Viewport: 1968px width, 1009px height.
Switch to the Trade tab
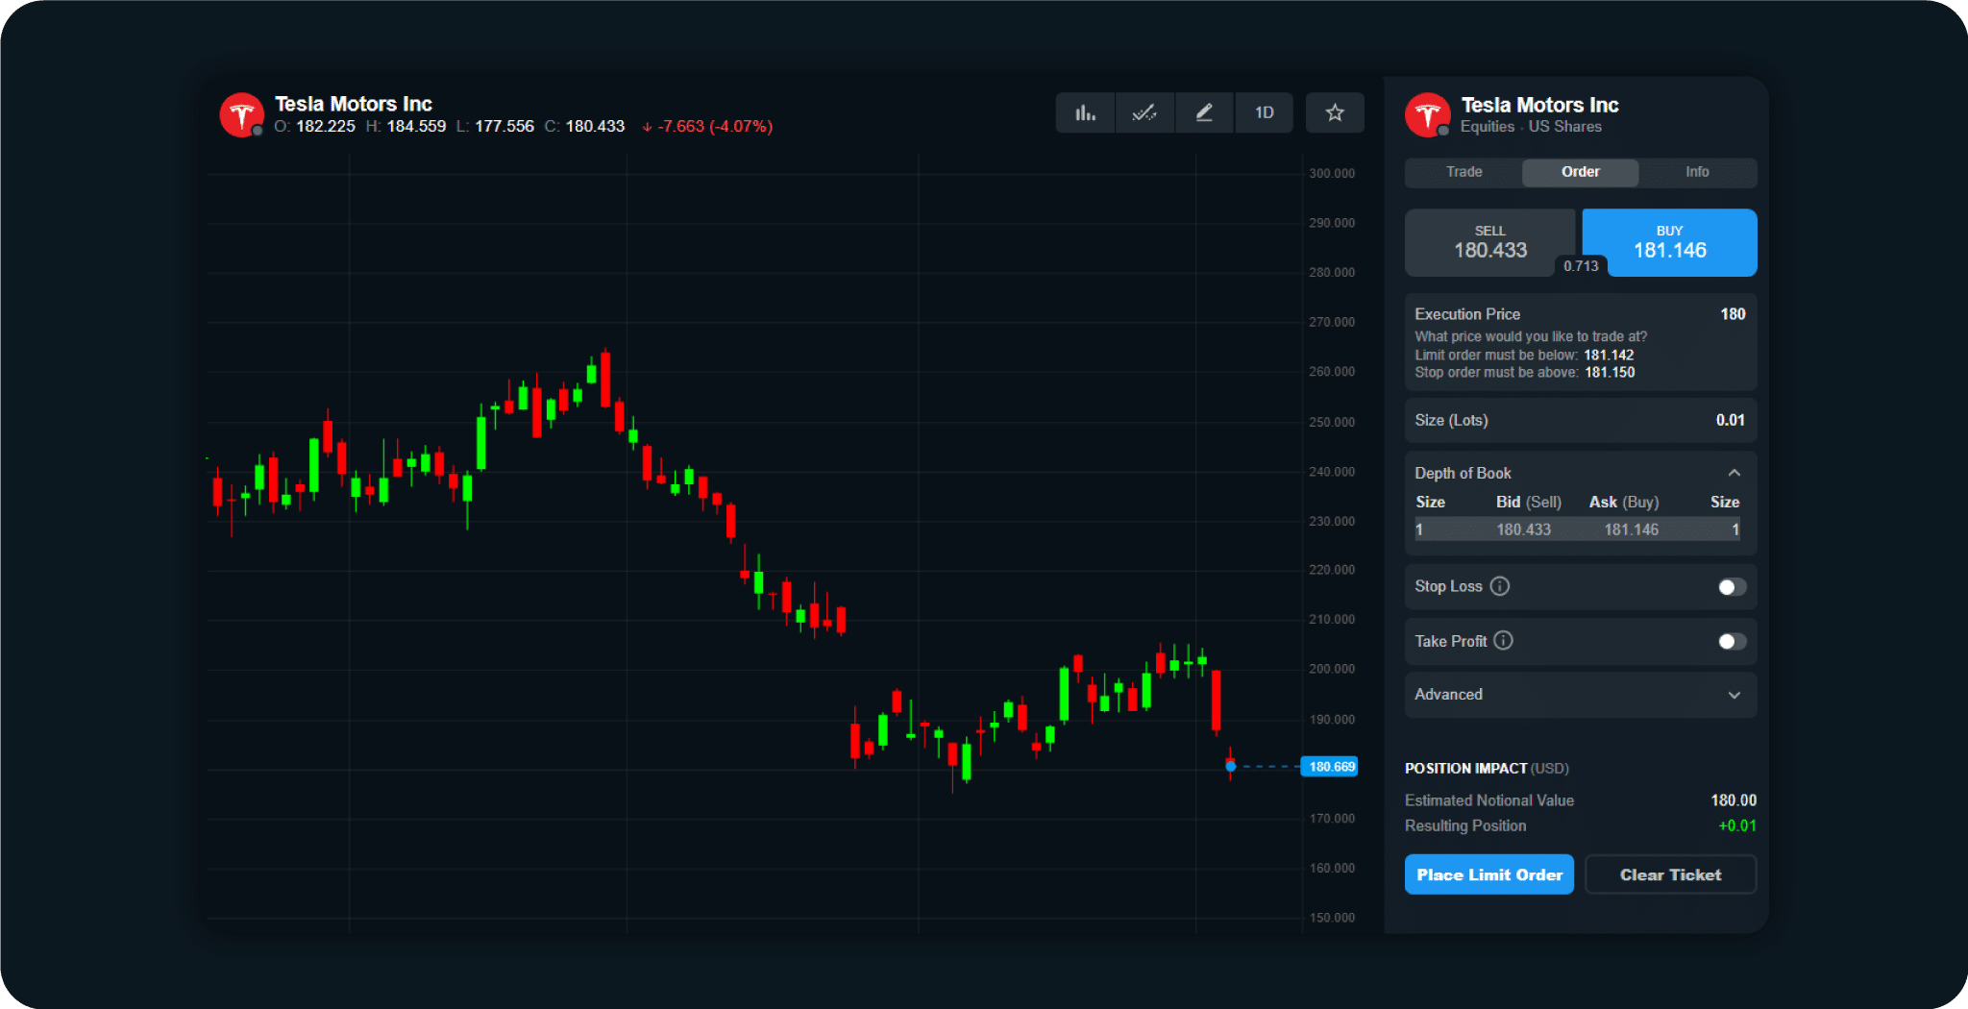pos(1464,172)
